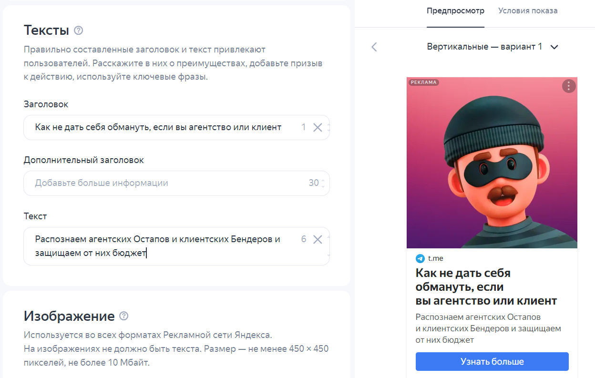Select the "Предпросмотр" tab
Viewport: 595px width, 378px height.
pyautogui.click(x=455, y=10)
